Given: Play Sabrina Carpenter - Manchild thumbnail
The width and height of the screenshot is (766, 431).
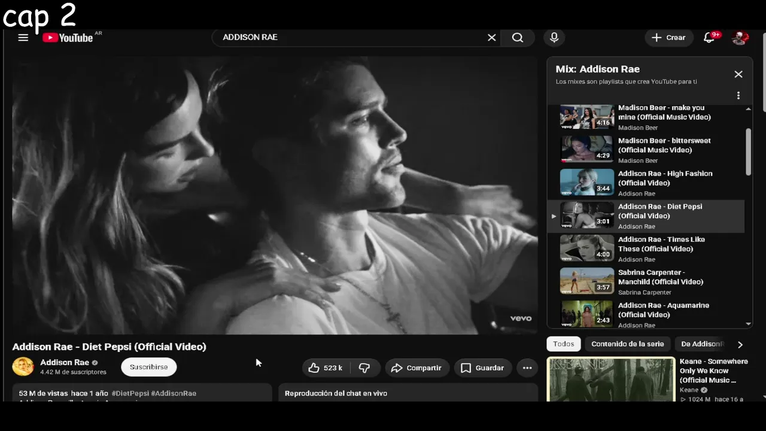Looking at the screenshot, I should (x=587, y=281).
